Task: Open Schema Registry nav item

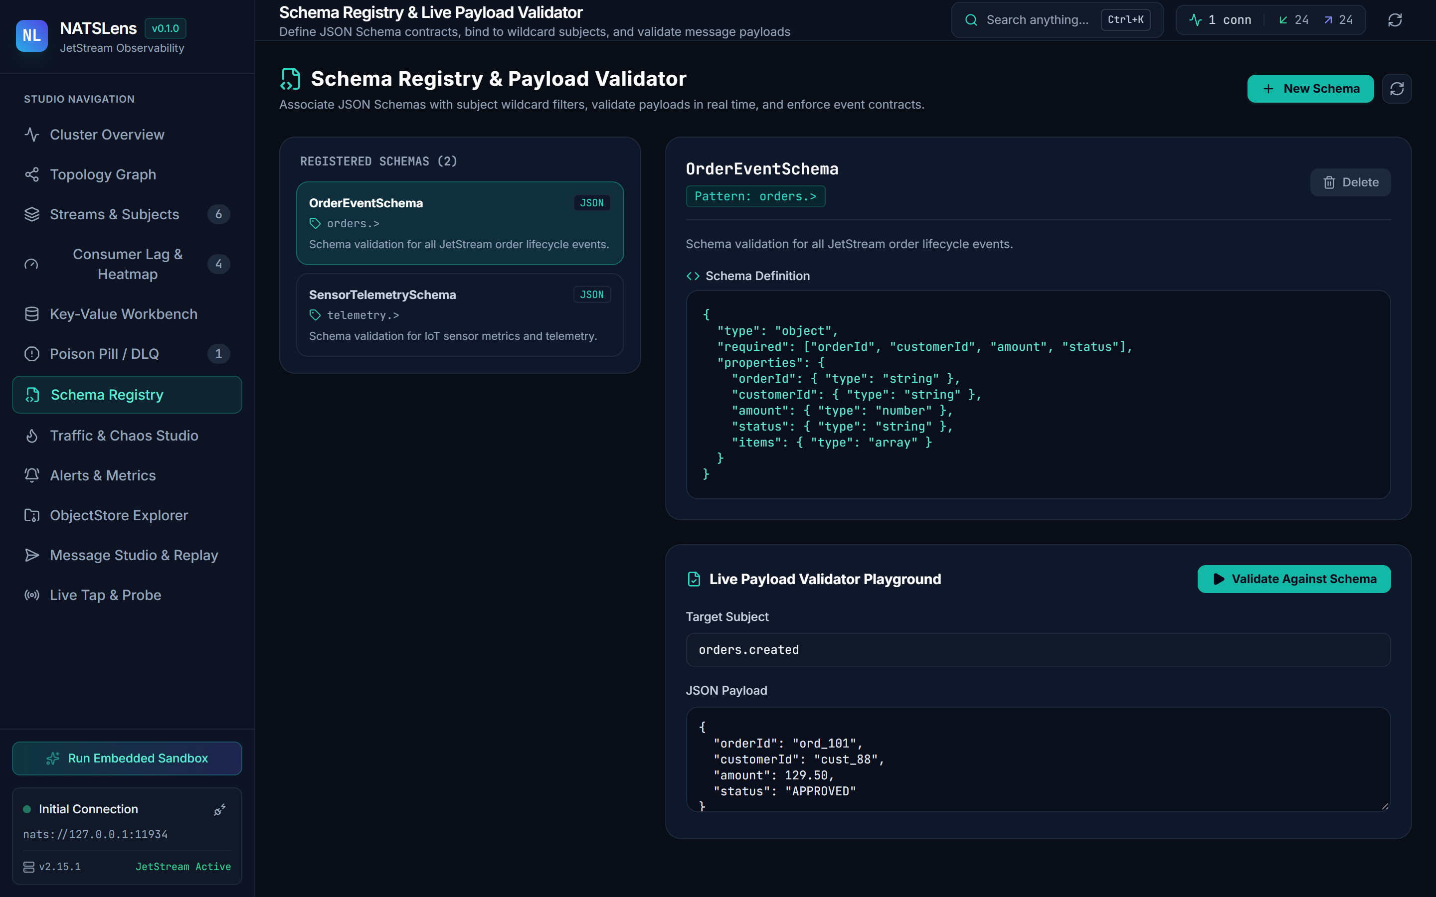Action: coord(127,395)
